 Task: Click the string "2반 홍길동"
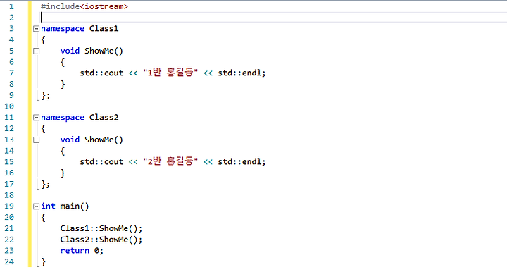click(x=170, y=161)
